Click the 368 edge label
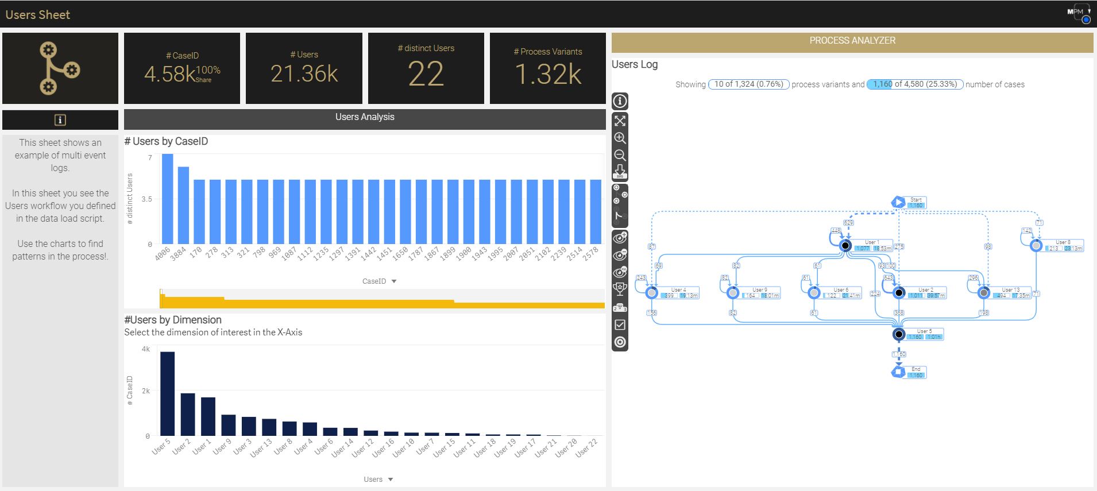 pyautogui.click(x=899, y=313)
